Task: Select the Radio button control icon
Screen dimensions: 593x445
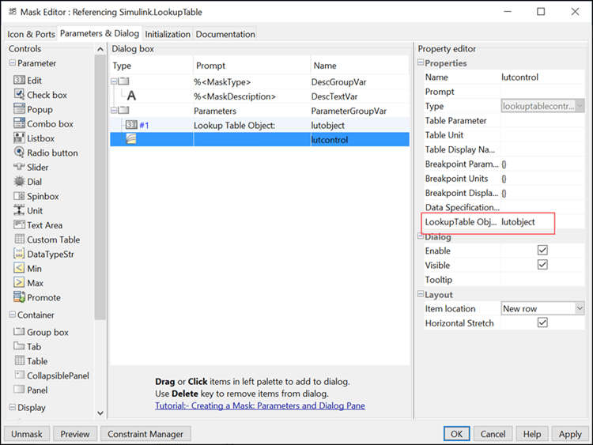Action: pyautogui.click(x=19, y=153)
